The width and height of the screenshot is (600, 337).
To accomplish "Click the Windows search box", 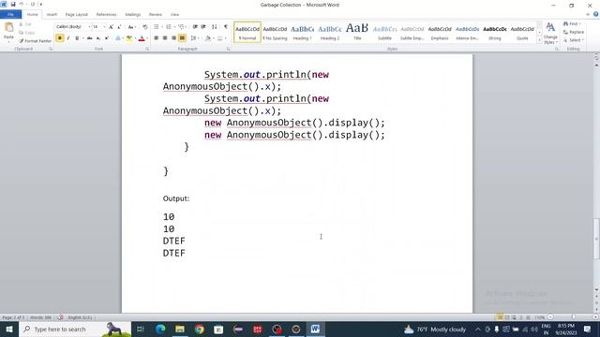I will [x=75, y=329].
